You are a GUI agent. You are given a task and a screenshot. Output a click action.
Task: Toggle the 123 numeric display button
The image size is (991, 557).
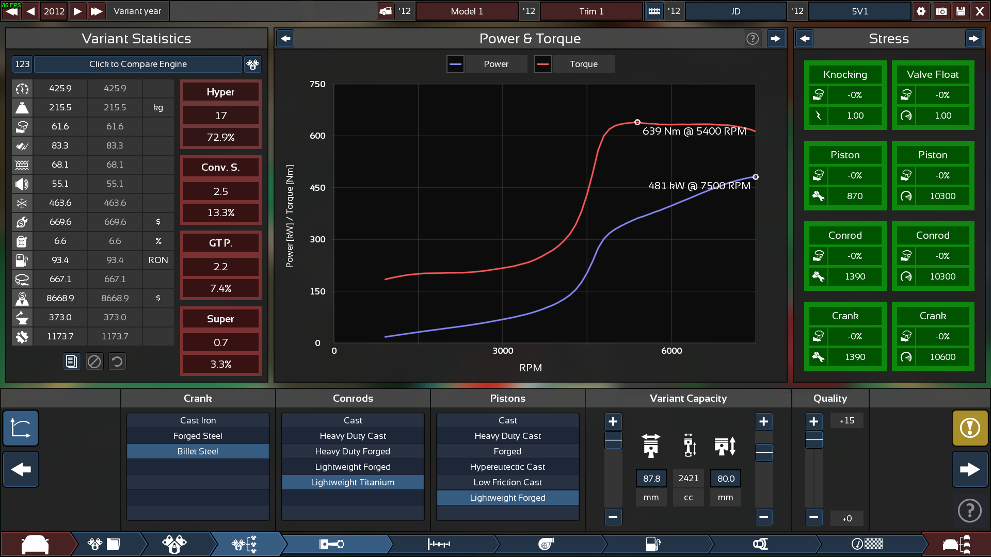click(22, 64)
